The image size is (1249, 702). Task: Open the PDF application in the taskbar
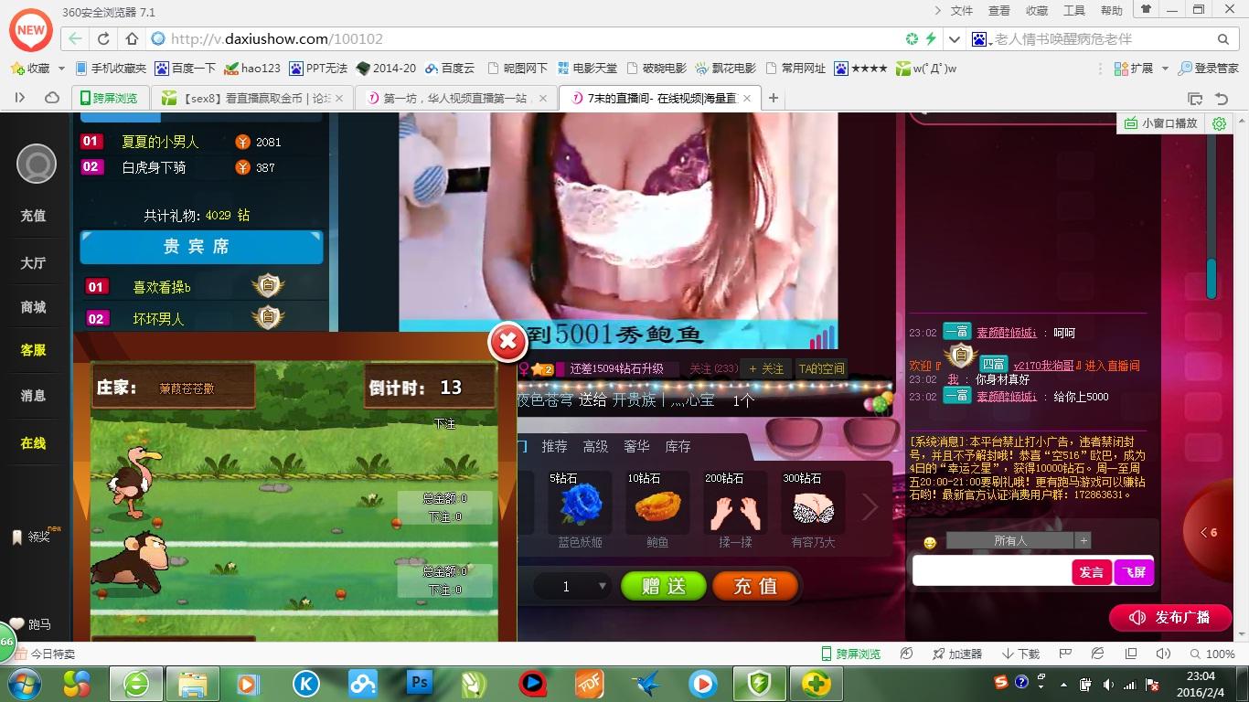click(x=590, y=683)
